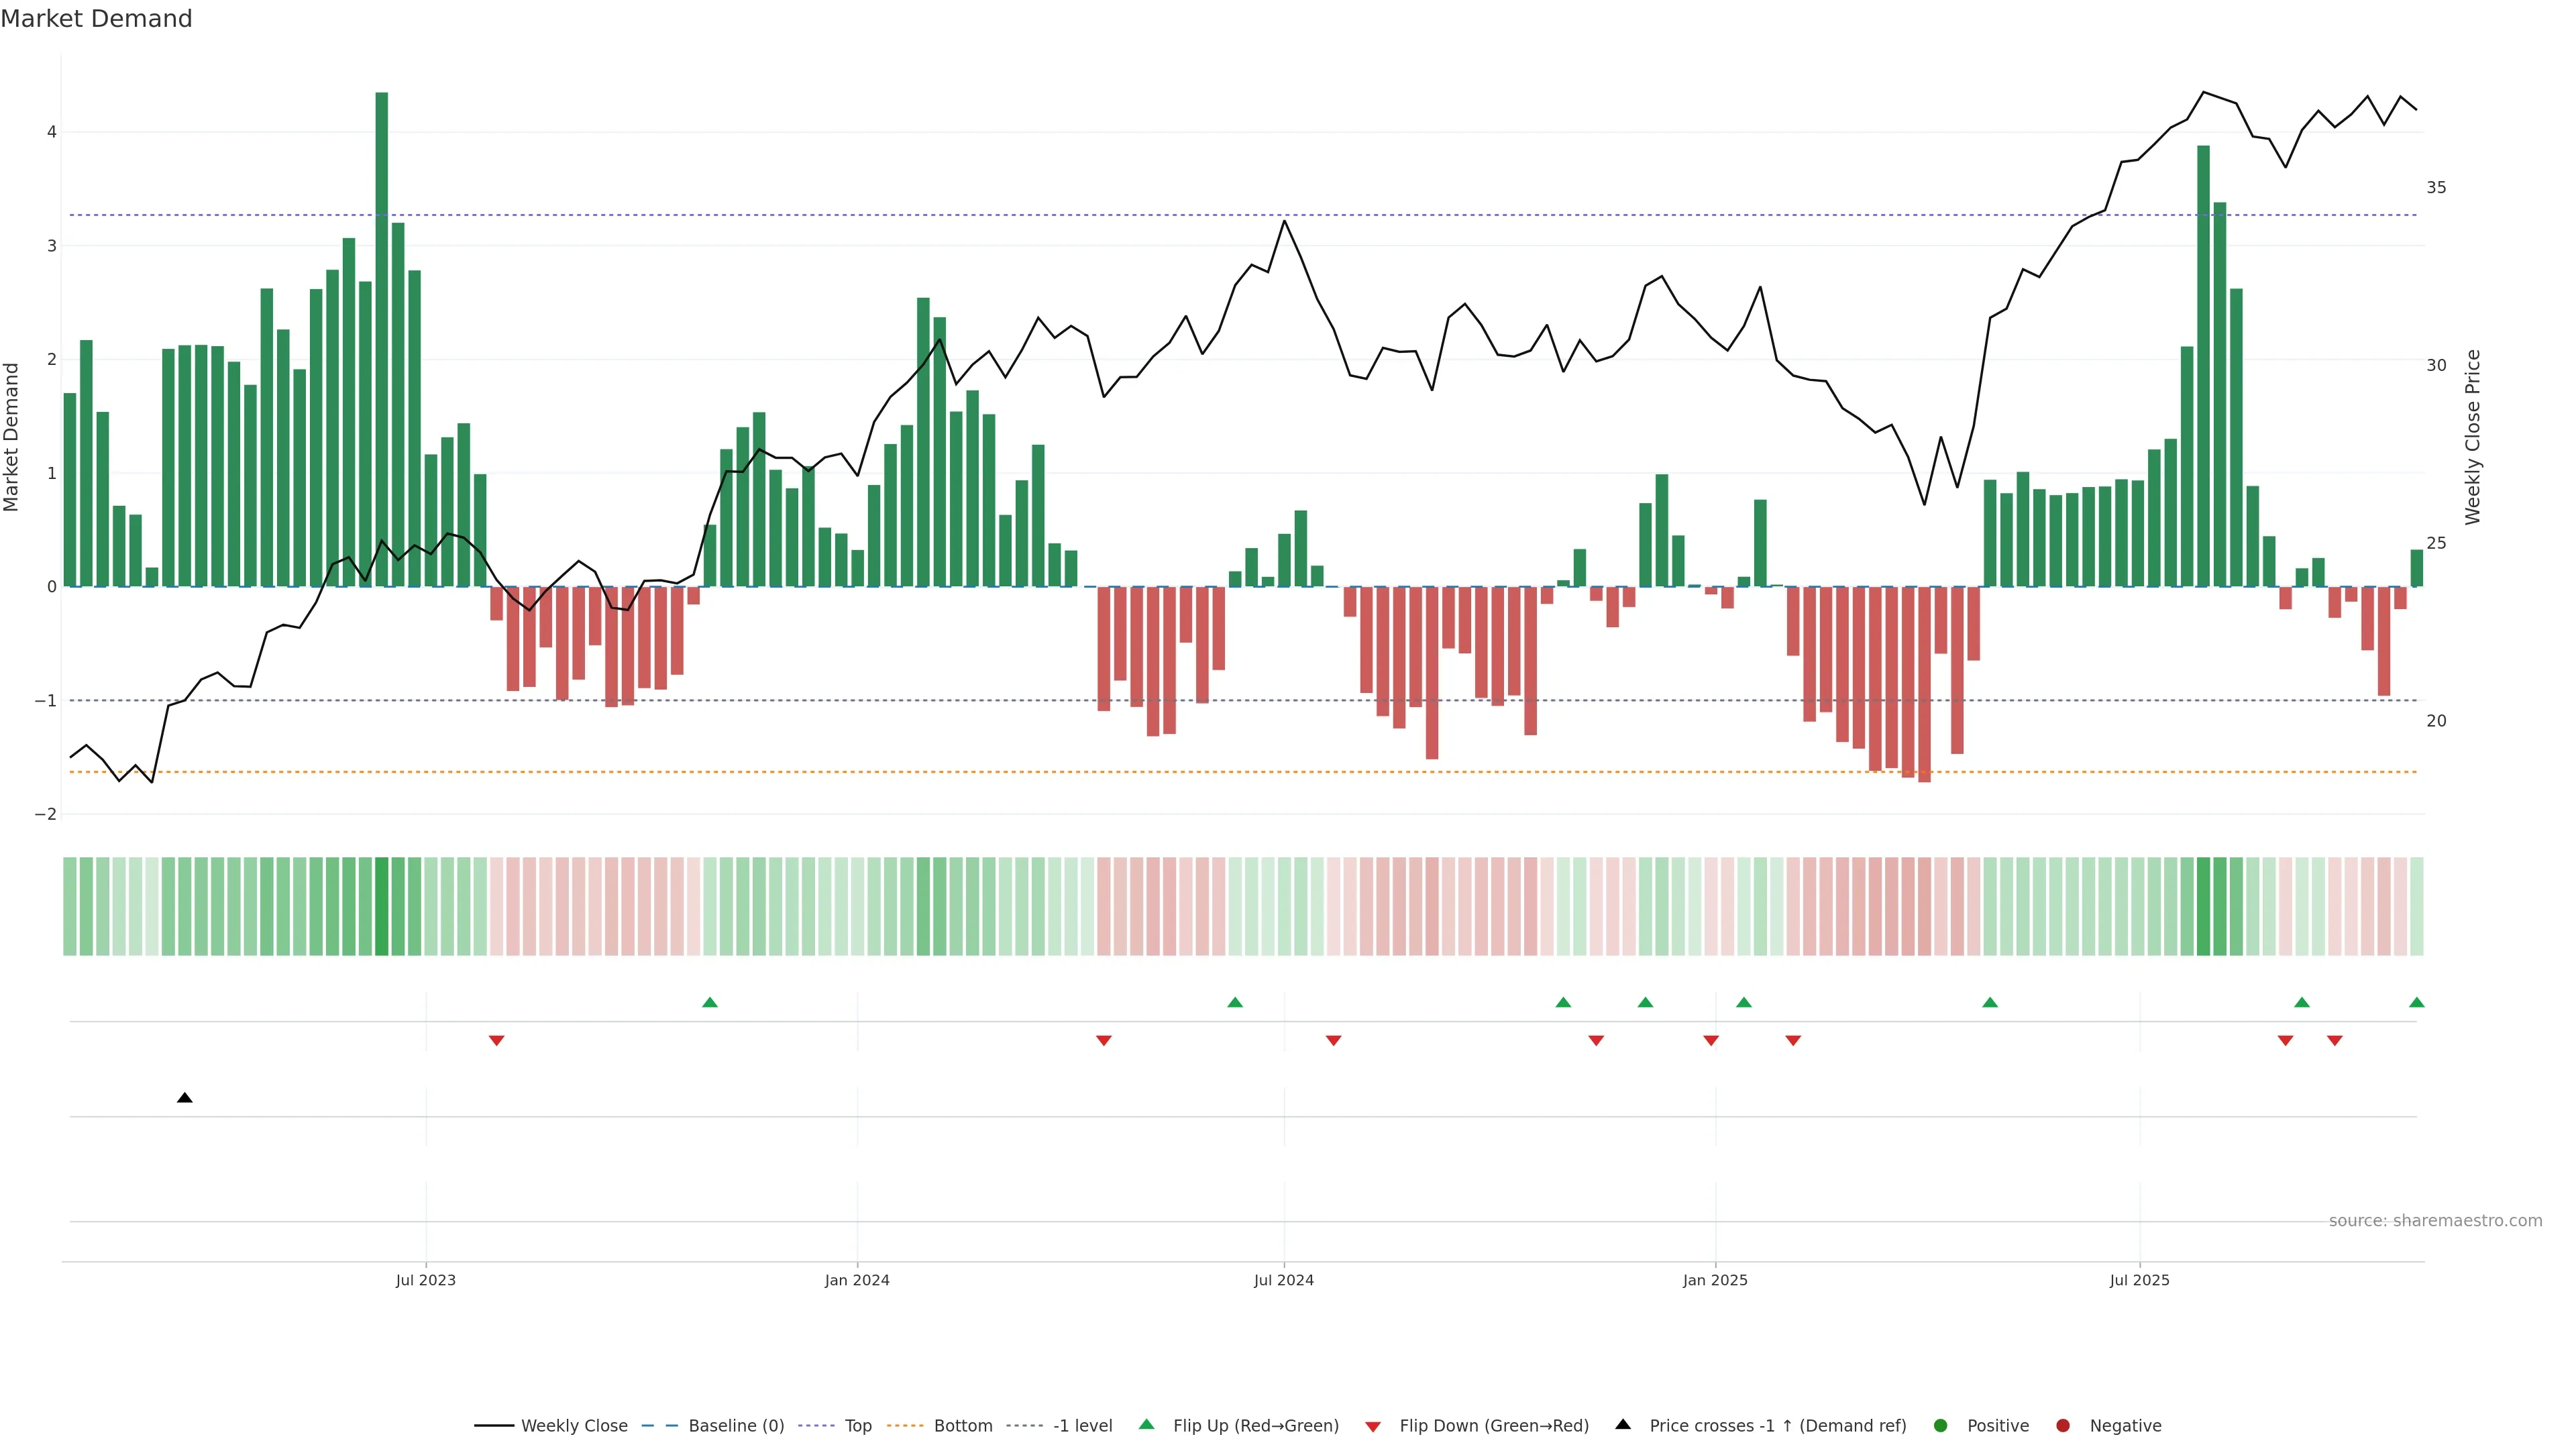The width and height of the screenshot is (2576, 1449).
Task: Toggle Flip Down legend triangle icon
Action: tap(1373, 1426)
